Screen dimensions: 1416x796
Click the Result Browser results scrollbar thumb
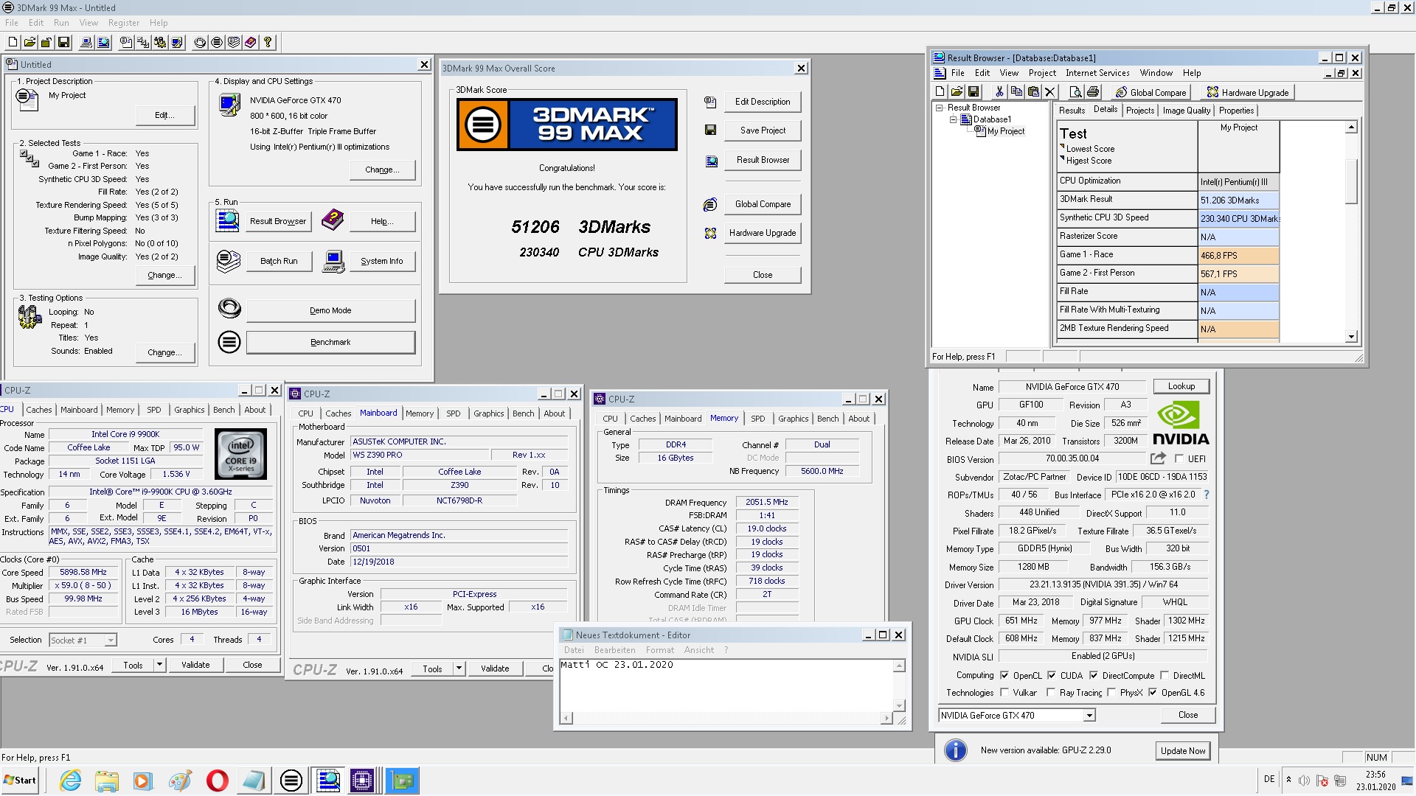(x=1351, y=181)
